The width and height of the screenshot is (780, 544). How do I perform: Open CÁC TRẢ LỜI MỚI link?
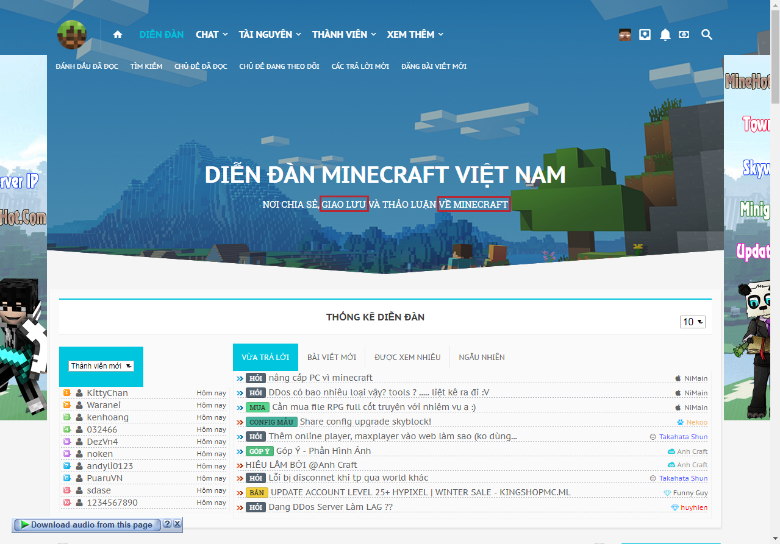tap(360, 66)
